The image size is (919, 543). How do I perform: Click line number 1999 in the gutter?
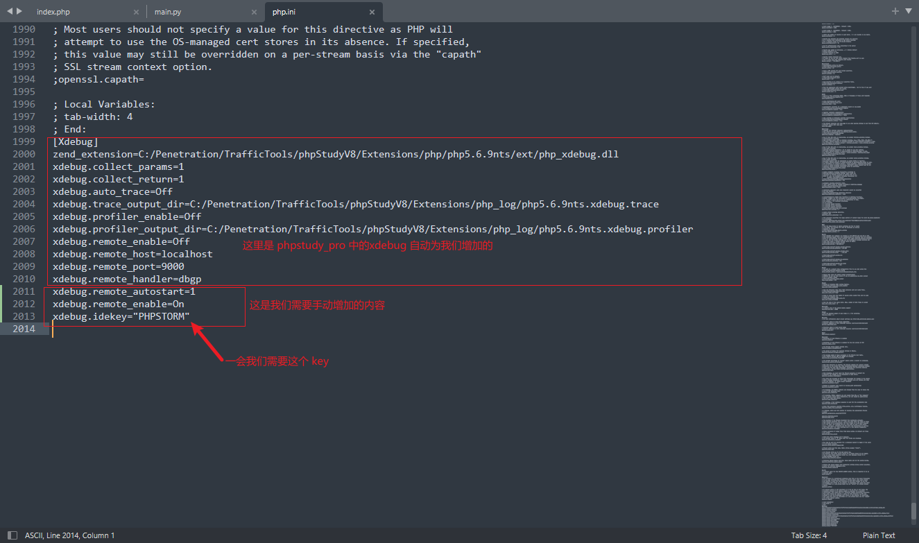(24, 142)
